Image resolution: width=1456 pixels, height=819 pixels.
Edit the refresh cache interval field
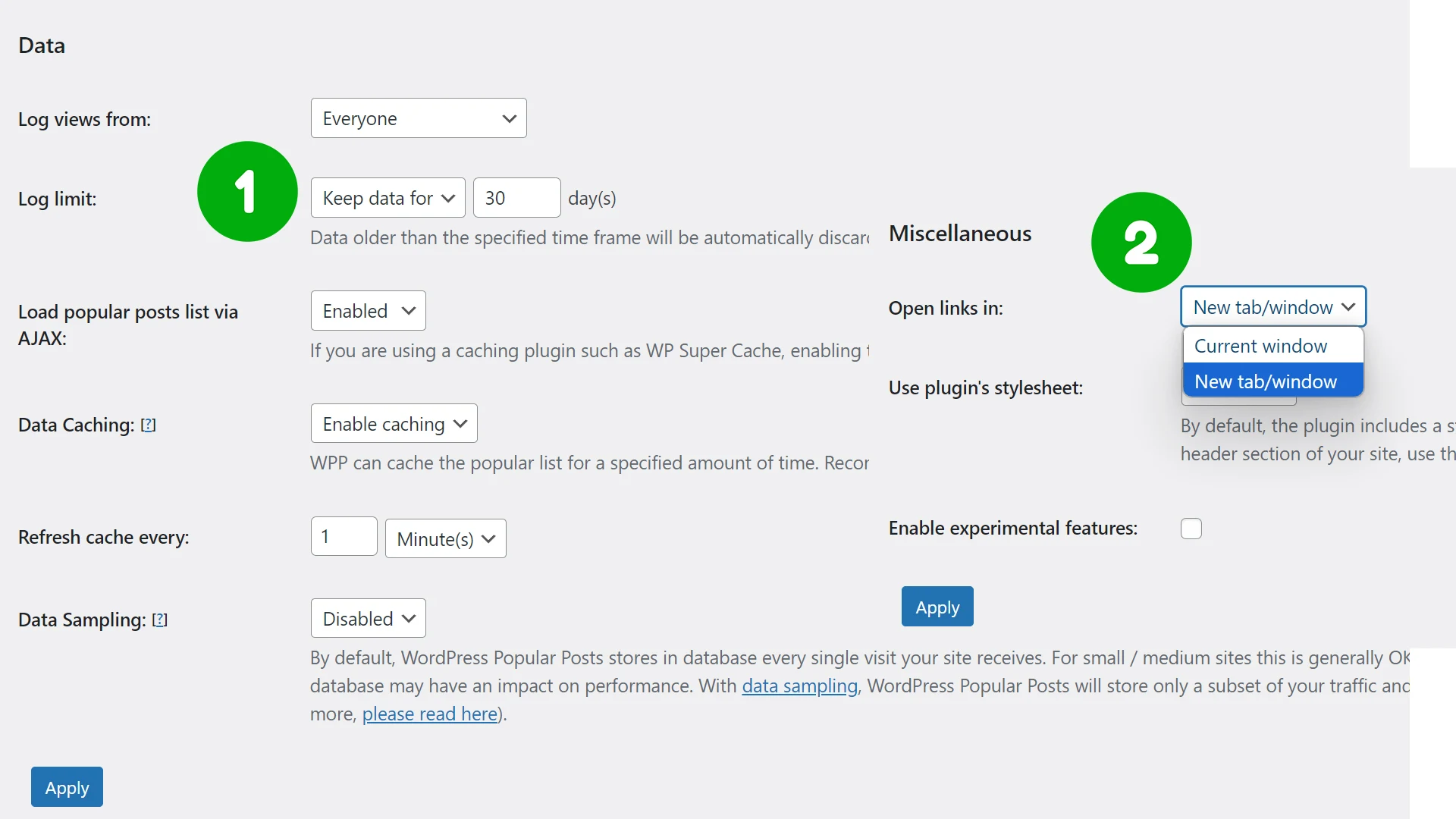coord(344,537)
